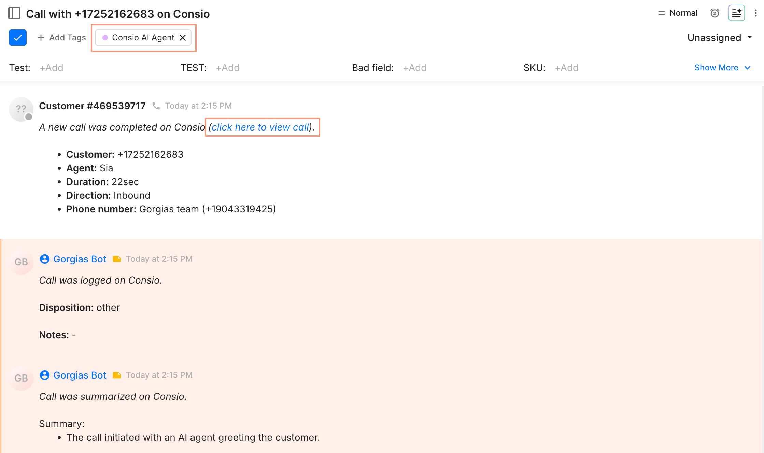The width and height of the screenshot is (764, 453).
Task: Open the Normal priority dropdown
Action: pyautogui.click(x=678, y=13)
